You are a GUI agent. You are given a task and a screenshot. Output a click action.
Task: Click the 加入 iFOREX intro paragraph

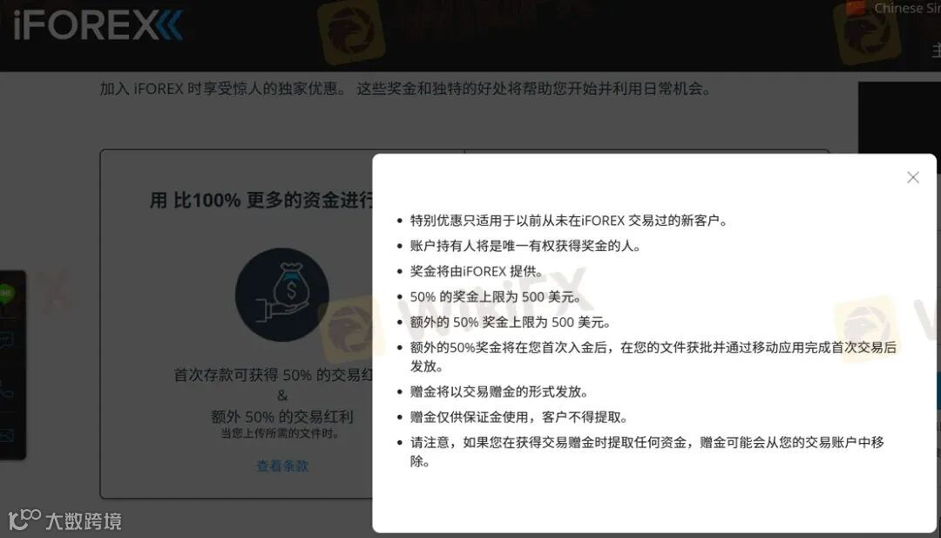click(x=406, y=90)
